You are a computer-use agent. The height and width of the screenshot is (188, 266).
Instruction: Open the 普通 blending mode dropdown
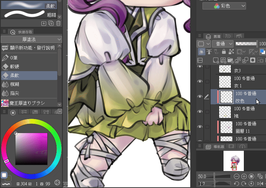[223, 44]
